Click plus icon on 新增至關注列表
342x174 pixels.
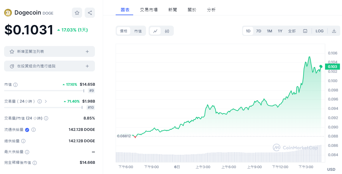pyautogui.click(x=87, y=52)
